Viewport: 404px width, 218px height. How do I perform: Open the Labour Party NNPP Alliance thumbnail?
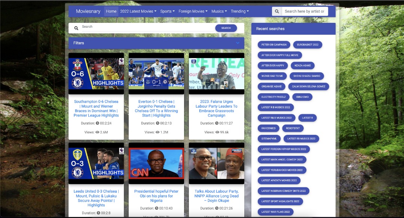coord(217,163)
